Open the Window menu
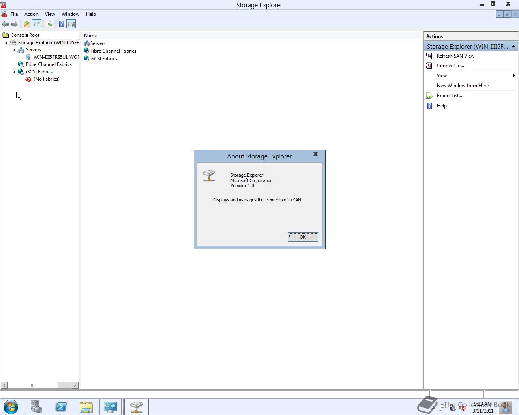Image resolution: width=519 pixels, height=415 pixels. (71, 14)
